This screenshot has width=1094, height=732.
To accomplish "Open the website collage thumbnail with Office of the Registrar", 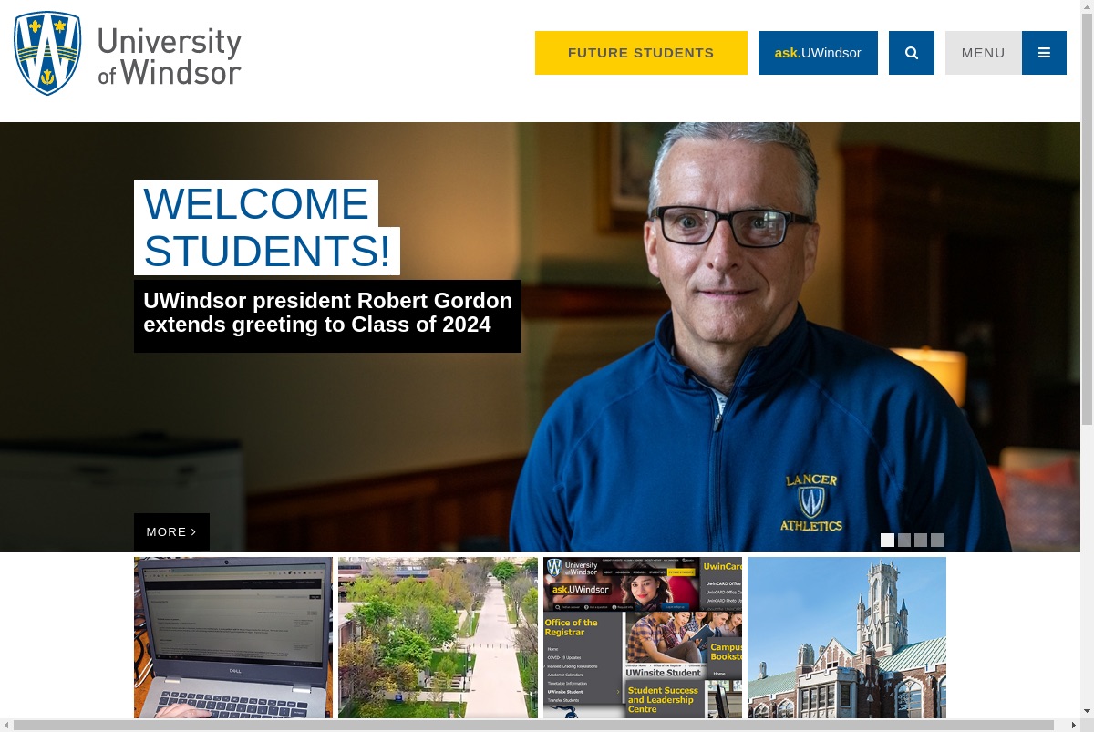I will coord(643,637).
